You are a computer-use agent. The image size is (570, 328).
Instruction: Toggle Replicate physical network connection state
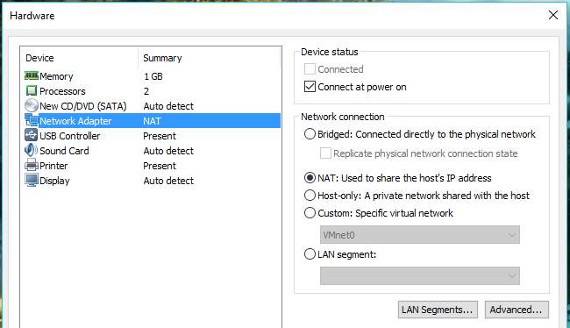(x=325, y=153)
